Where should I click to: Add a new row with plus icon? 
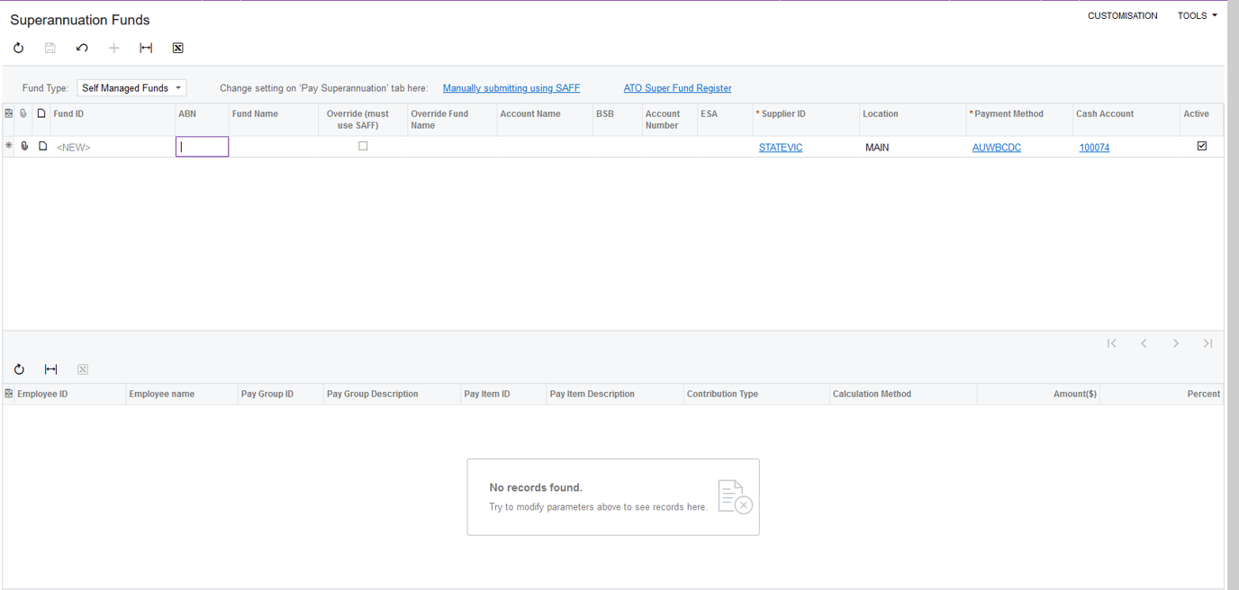tap(113, 48)
